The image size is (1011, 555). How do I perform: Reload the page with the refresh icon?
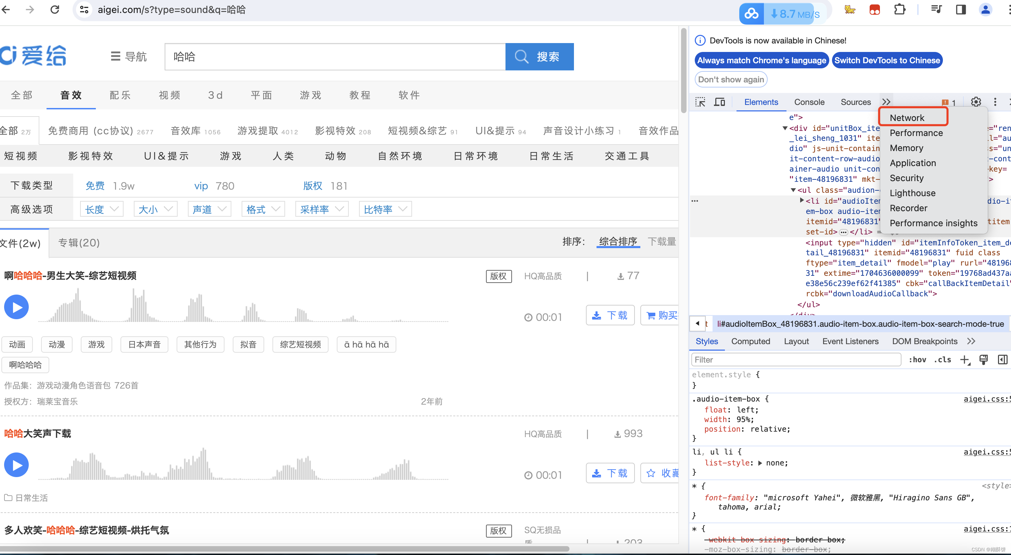[55, 10]
